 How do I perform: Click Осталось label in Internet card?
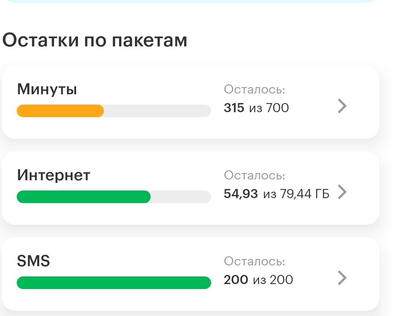coord(254,175)
